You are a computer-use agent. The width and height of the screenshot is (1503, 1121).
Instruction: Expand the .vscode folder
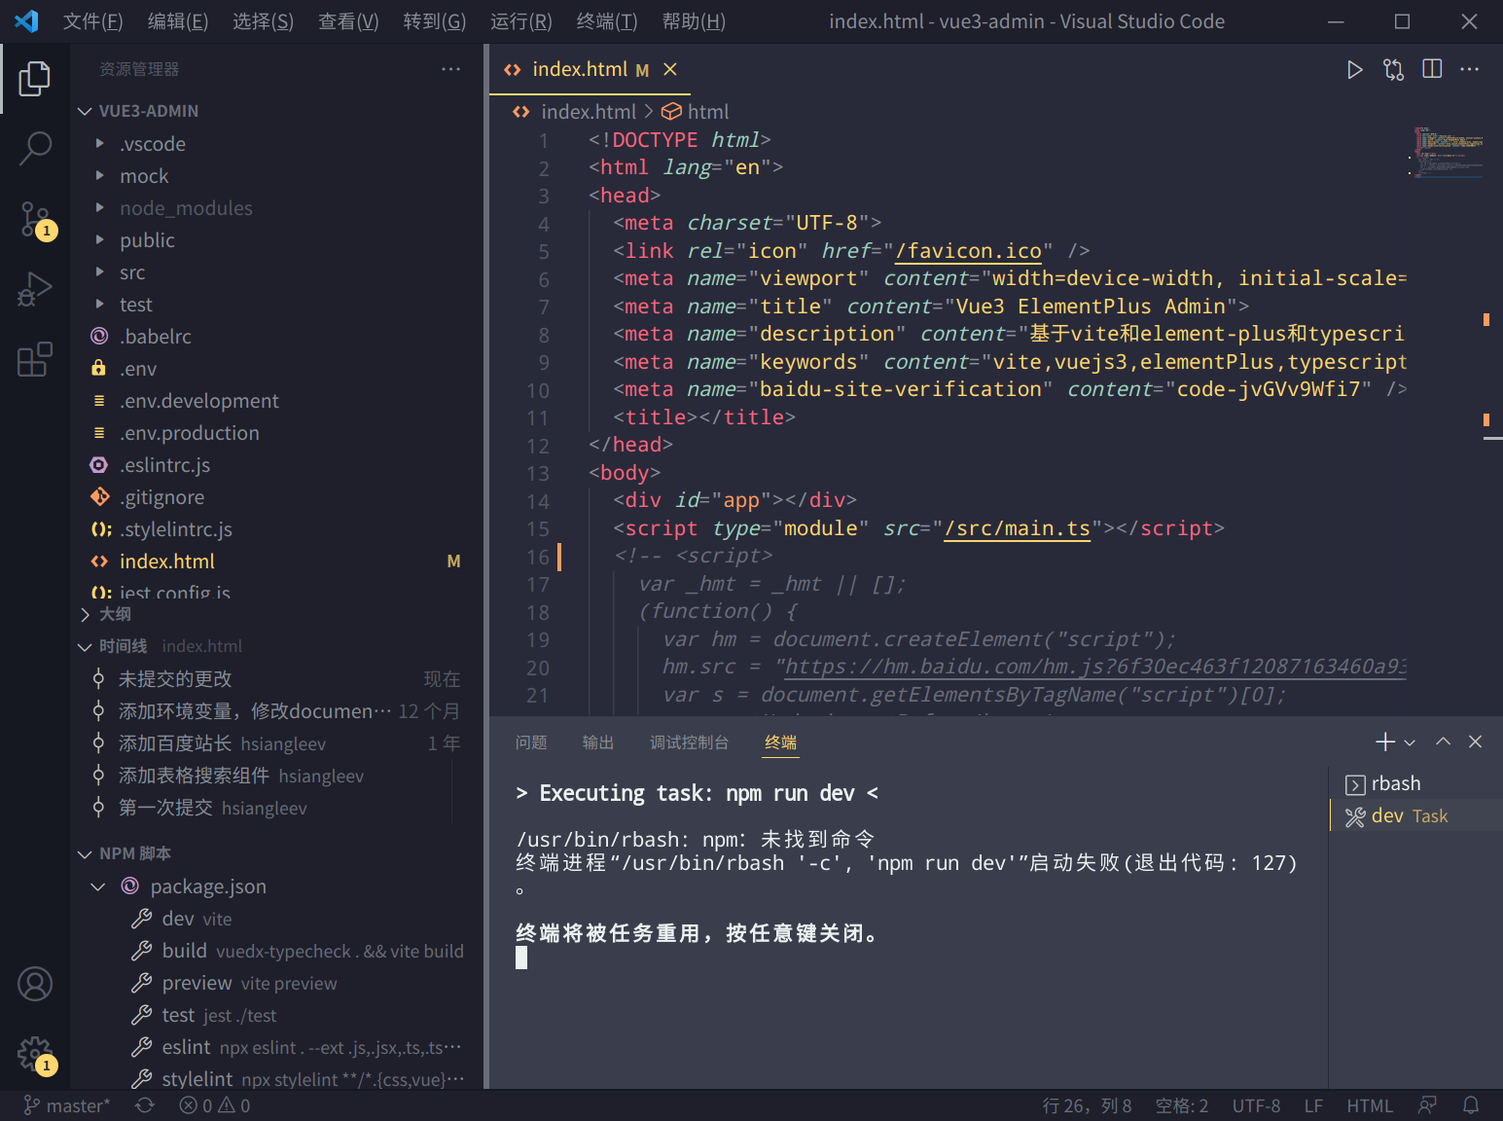[x=278, y=144]
